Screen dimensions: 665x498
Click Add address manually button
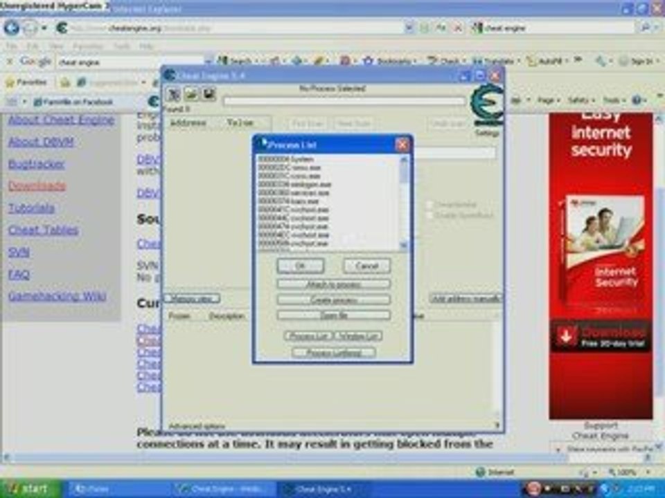coord(465,299)
